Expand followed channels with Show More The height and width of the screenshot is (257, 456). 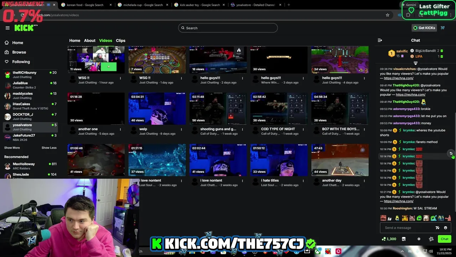click(x=12, y=148)
